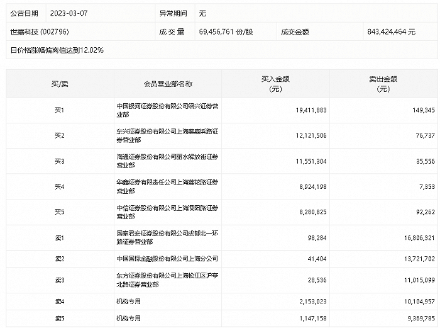Select the 买4 row label
The width and height of the screenshot is (440, 328).
(x=60, y=186)
